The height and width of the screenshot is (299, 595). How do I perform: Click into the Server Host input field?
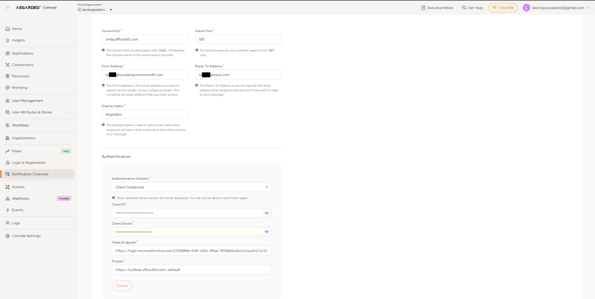pos(145,39)
